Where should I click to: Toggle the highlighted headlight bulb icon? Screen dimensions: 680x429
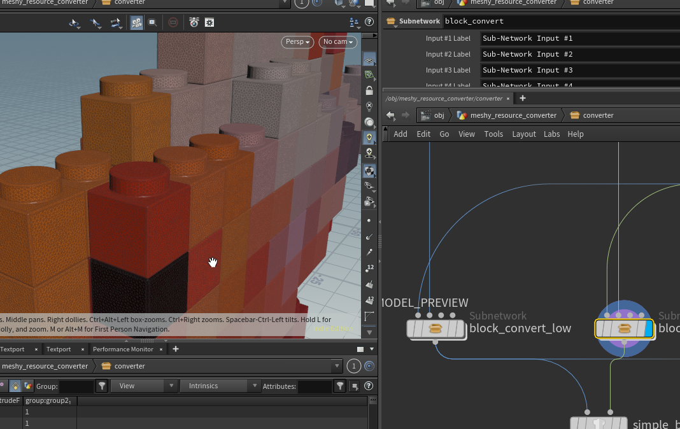coord(369,137)
